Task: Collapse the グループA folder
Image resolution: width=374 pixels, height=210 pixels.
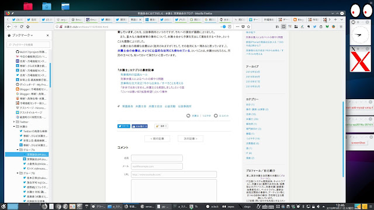Action: pos(18,150)
